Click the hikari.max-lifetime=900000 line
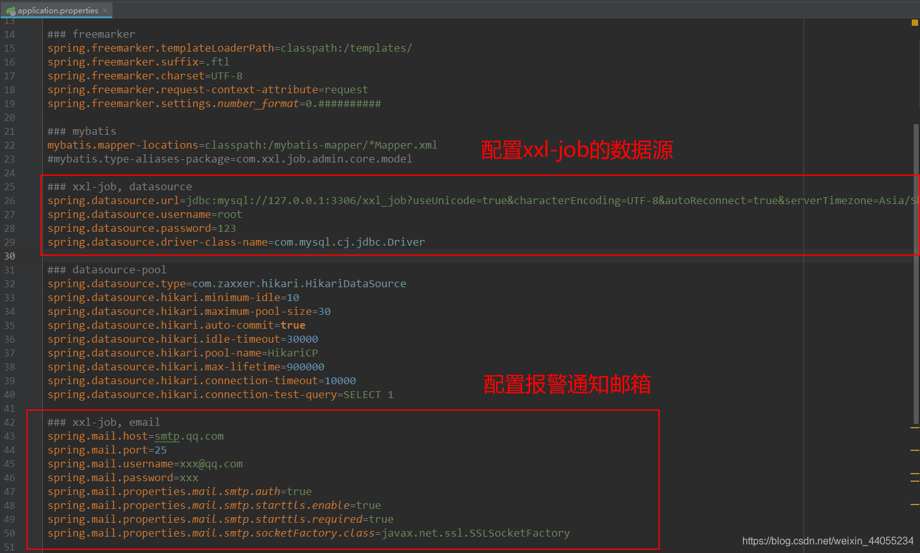Image resolution: width=920 pixels, height=553 pixels. pos(186,367)
